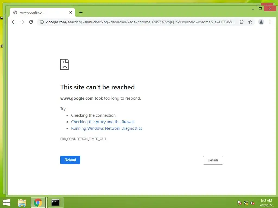Share this page icon in address bar
Image resolution: width=278 pixels, height=208 pixels.
pyautogui.click(x=241, y=22)
